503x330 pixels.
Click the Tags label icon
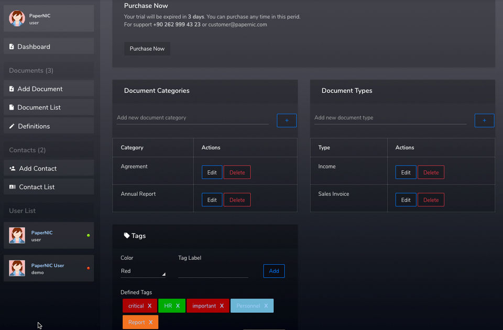click(x=127, y=235)
